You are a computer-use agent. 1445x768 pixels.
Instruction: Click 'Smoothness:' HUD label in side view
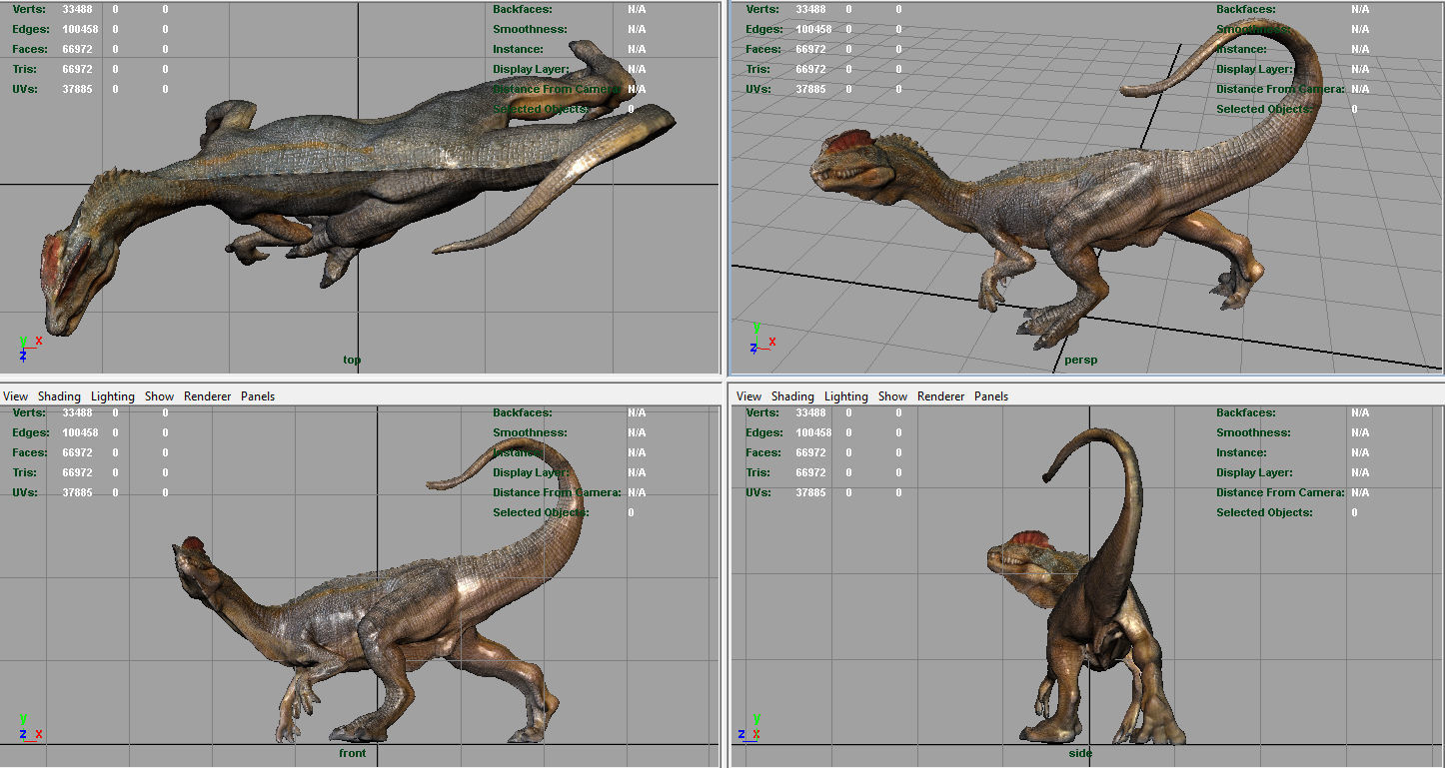click(1253, 432)
